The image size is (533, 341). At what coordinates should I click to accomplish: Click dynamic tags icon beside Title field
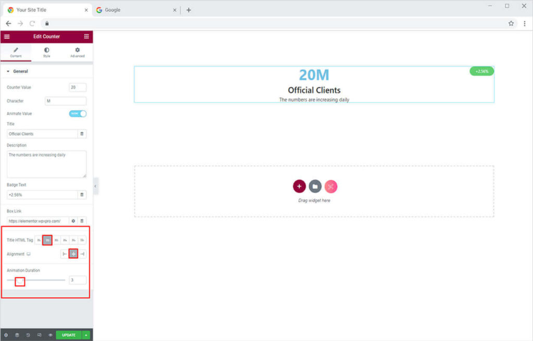pyautogui.click(x=82, y=134)
